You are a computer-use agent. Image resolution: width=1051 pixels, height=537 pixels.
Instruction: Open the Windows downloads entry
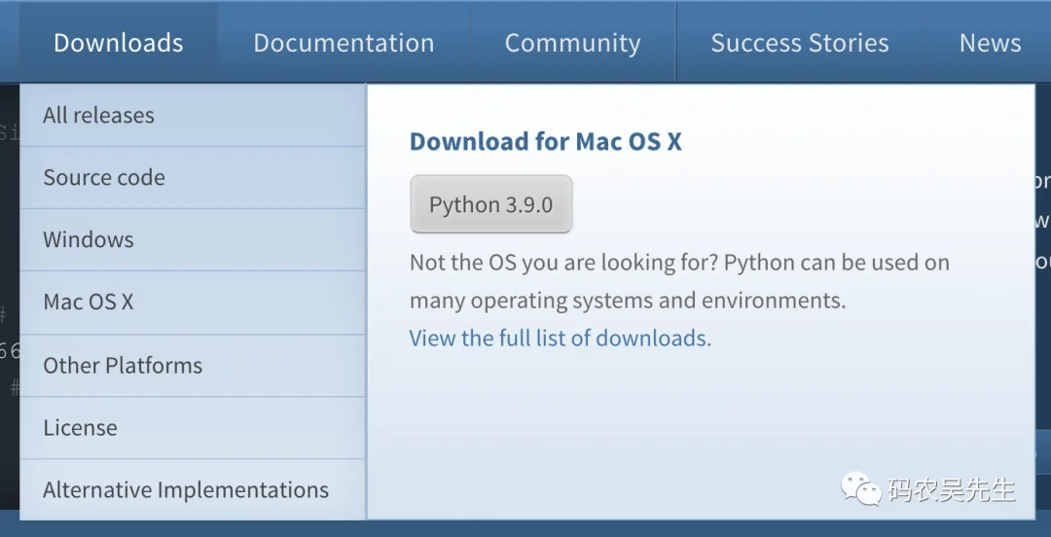point(193,240)
